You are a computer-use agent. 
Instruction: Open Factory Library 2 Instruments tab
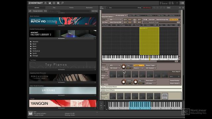[62, 38]
